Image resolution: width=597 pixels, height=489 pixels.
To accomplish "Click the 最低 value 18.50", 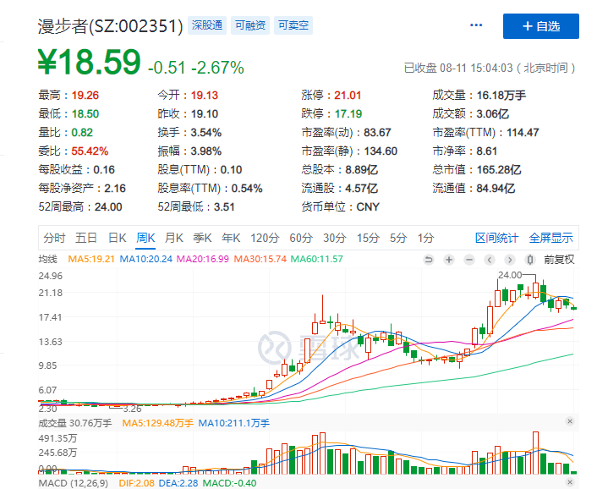I will pyautogui.click(x=85, y=114).
